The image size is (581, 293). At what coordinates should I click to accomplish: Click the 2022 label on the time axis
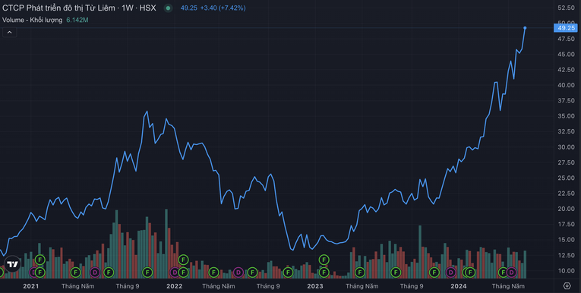[x=174, y=286]
